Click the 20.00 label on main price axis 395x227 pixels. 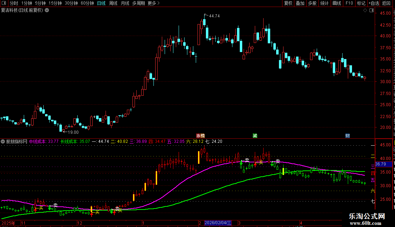point(386,127)
